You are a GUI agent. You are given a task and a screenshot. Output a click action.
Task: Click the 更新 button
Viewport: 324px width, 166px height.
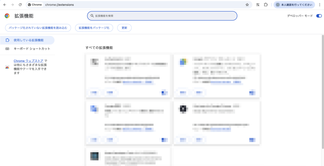[124, 28]
